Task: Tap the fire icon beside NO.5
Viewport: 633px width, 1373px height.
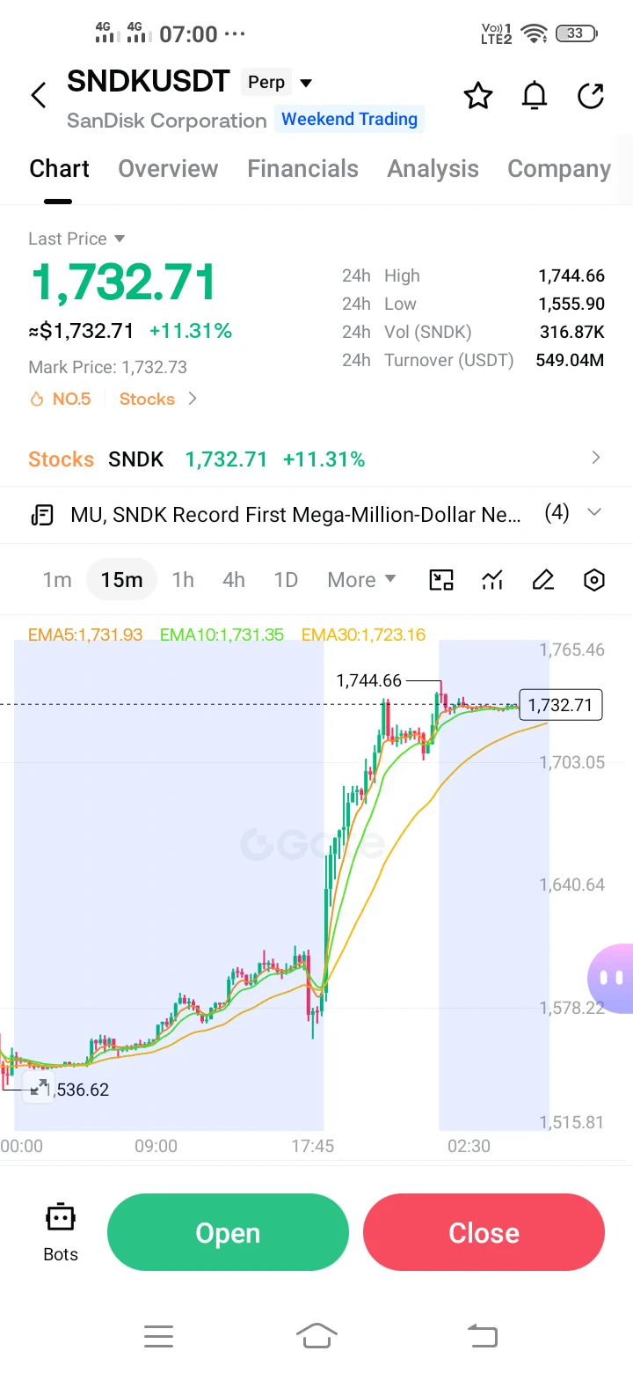Action: point(37,400)
